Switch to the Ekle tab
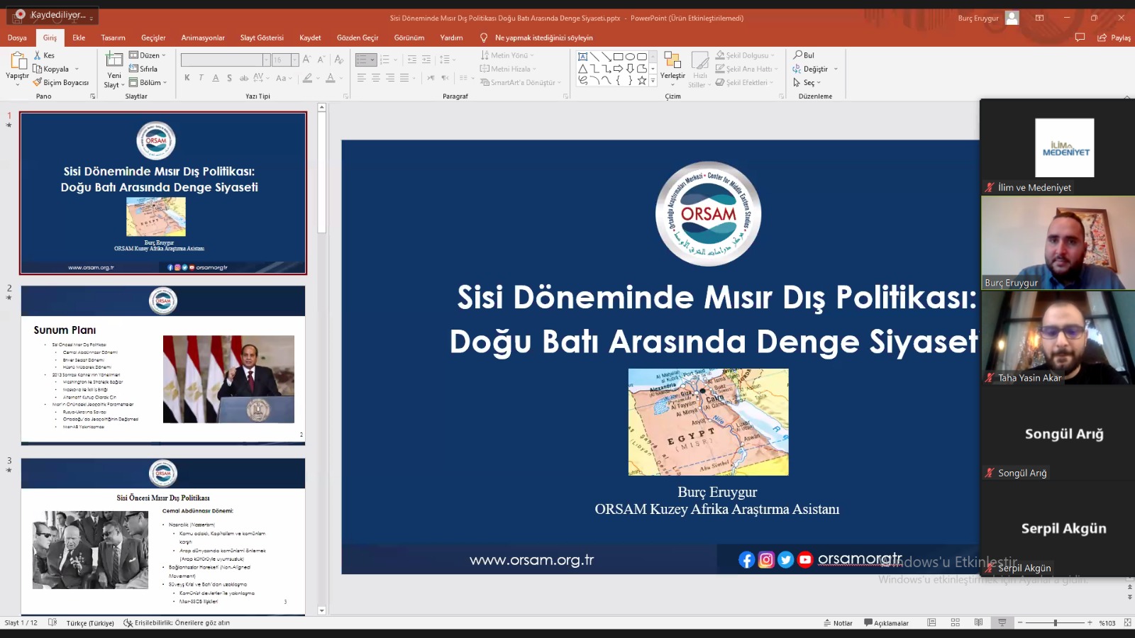Viewport: 1135px width, 638px height. pyautogui.click(x=79, y=38)
